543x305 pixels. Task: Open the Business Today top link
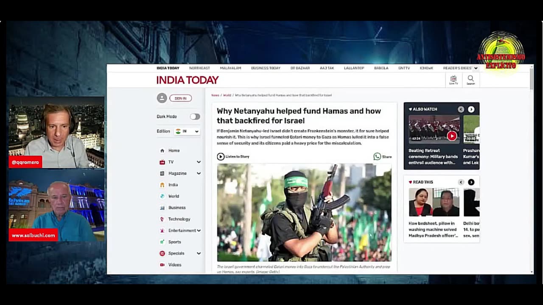[266, 68]
